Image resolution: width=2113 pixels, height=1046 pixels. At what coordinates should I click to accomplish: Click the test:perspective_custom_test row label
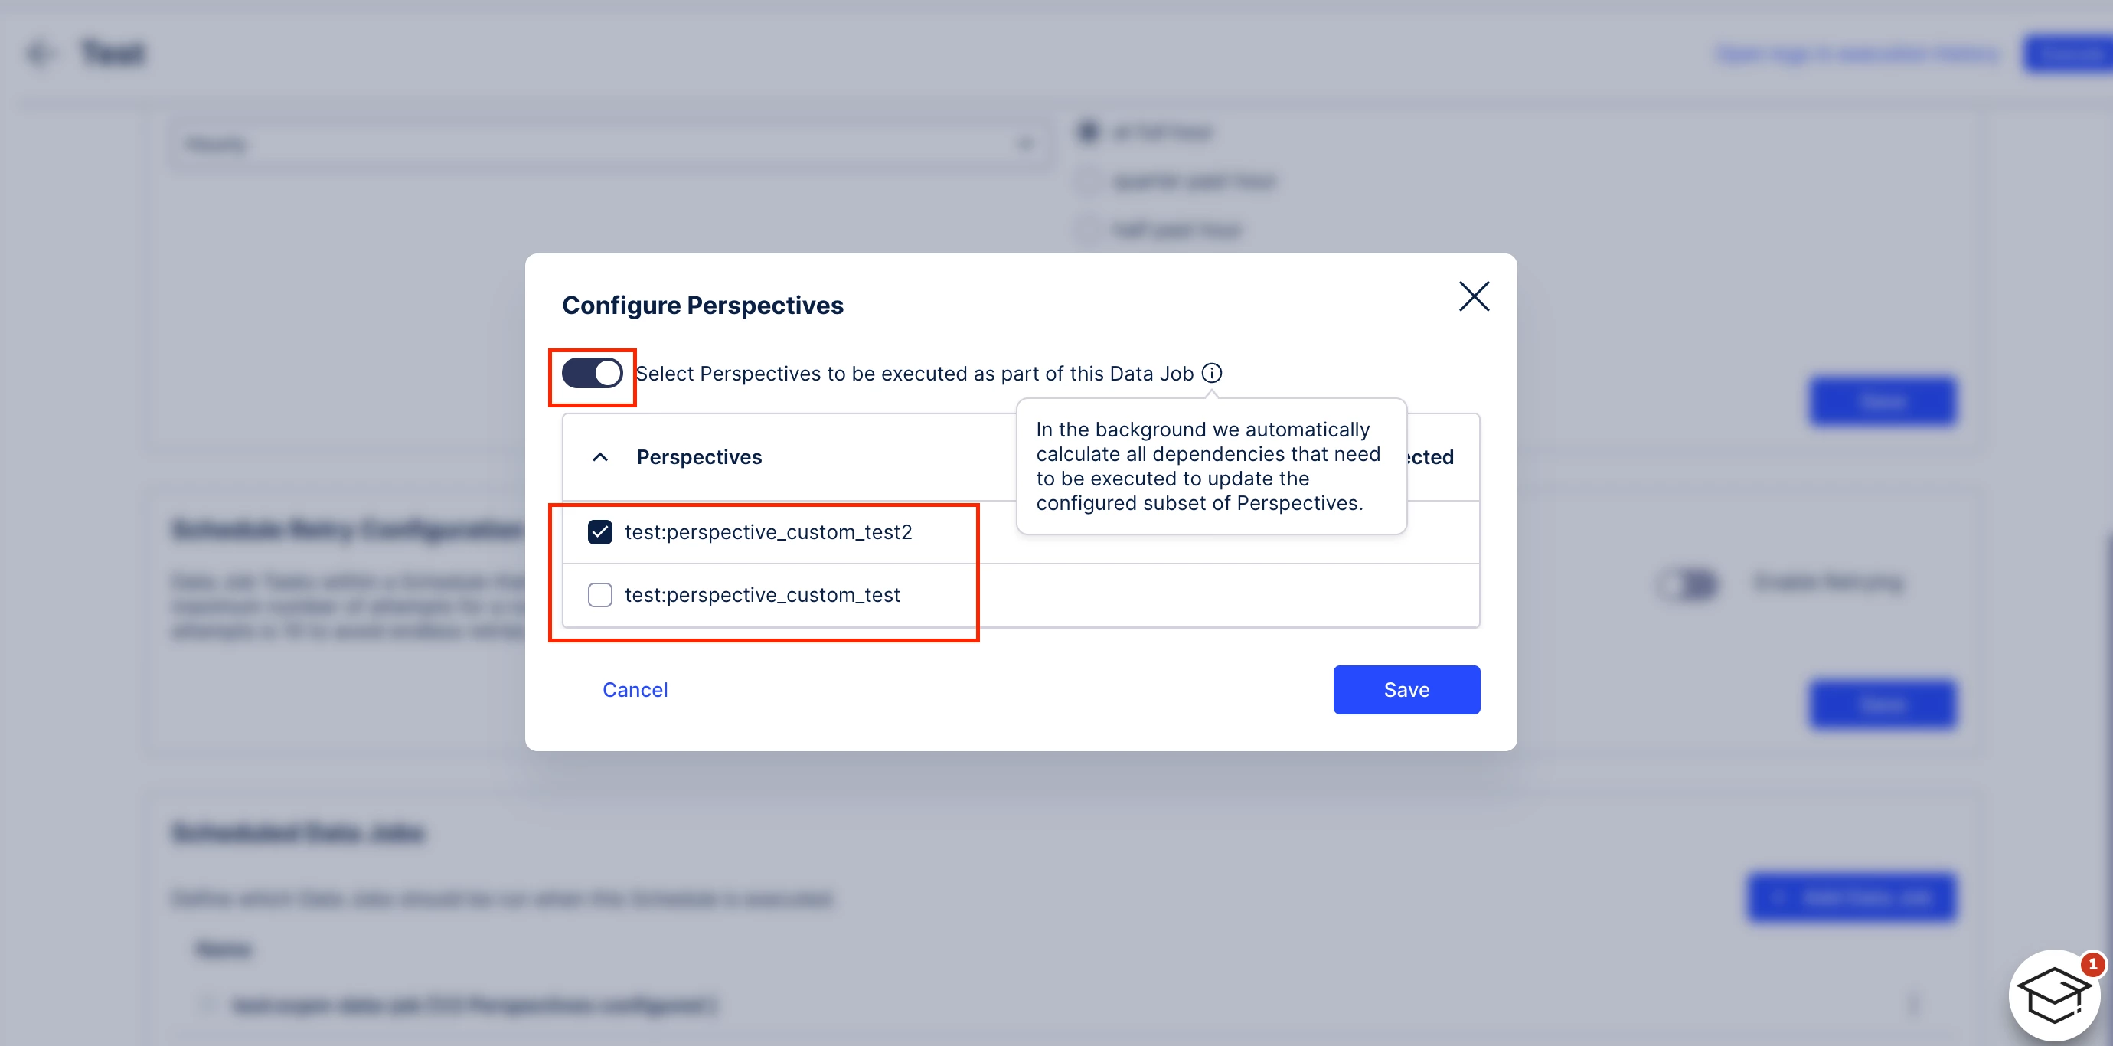tap(762, 595)
